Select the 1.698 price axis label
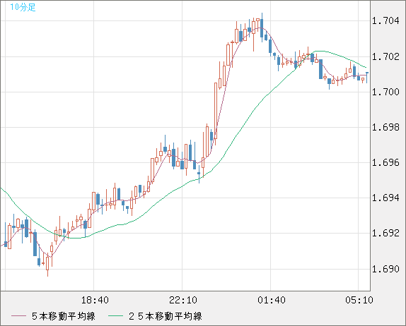406x326 pixels. [385, 127]
